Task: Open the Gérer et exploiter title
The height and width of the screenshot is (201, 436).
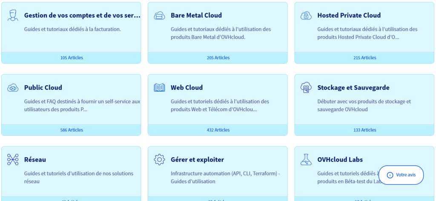Action: tap(197, 160)
